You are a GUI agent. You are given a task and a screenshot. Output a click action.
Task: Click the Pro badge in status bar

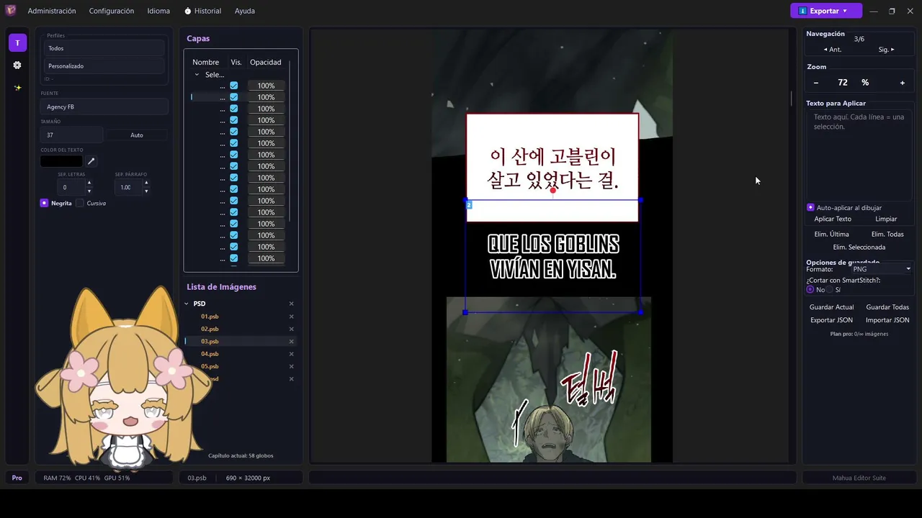(x=17, y=478)
